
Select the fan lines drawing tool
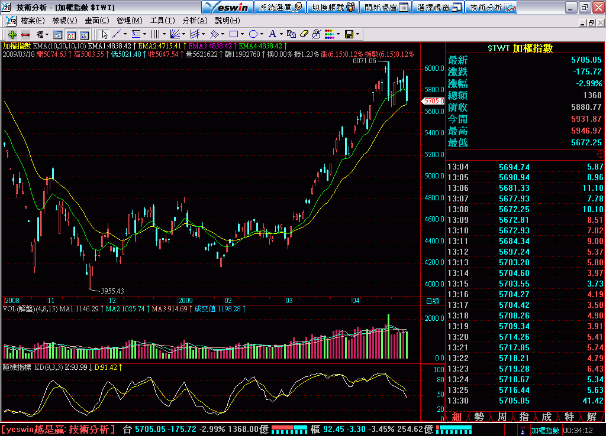(x=175, y=34)
